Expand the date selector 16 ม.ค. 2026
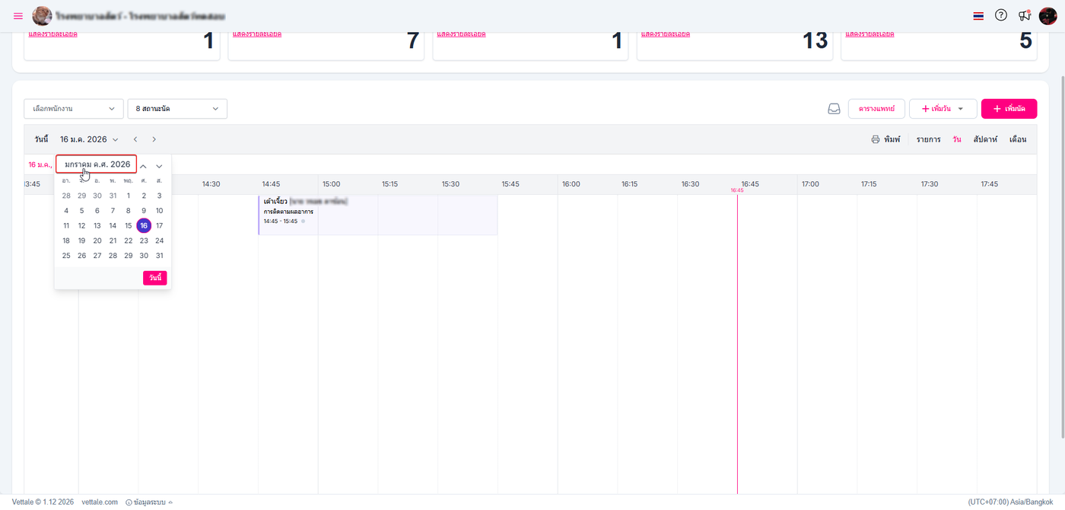The image size is (1065, 510). (x=90, y=139)
